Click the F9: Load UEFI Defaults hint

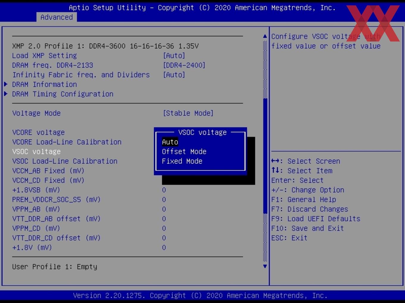(x=316, y=219)
